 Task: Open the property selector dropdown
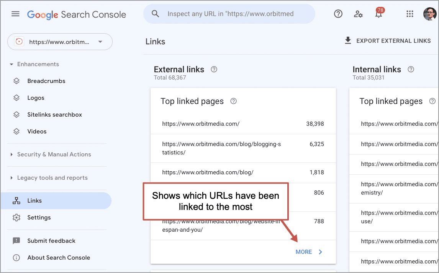[60, 42]
